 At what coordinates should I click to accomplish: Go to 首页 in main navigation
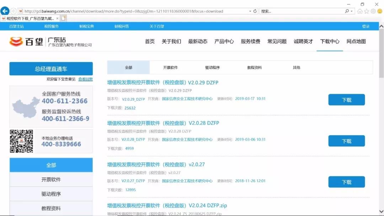click(150, 42)
